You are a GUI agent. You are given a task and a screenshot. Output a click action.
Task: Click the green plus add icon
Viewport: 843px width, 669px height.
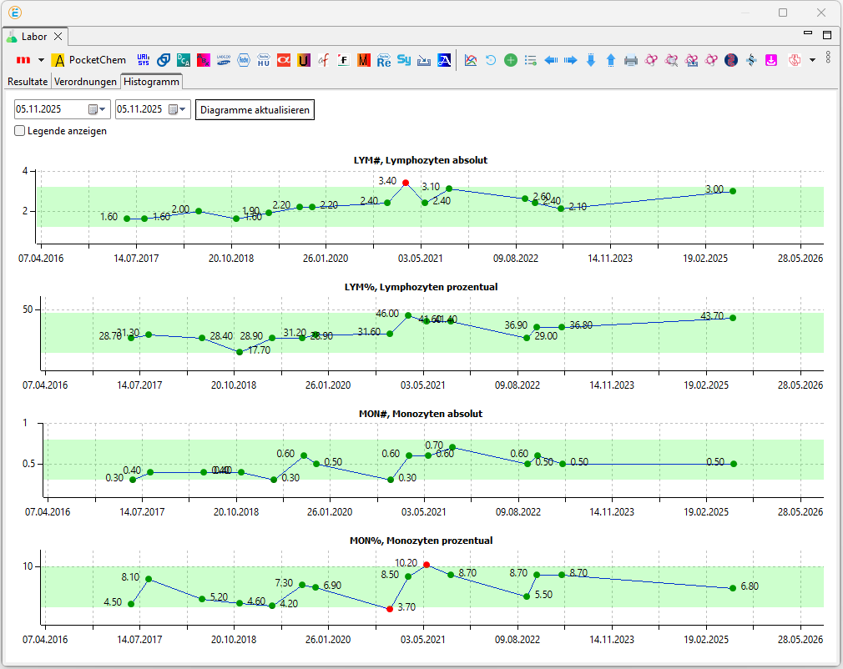coord(510,60)
